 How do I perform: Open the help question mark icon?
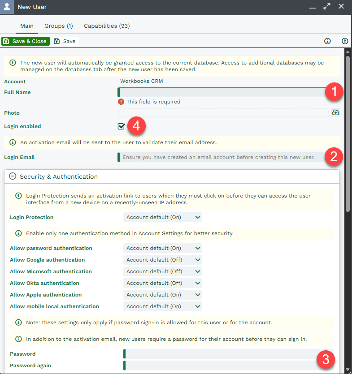coord(345,41)
